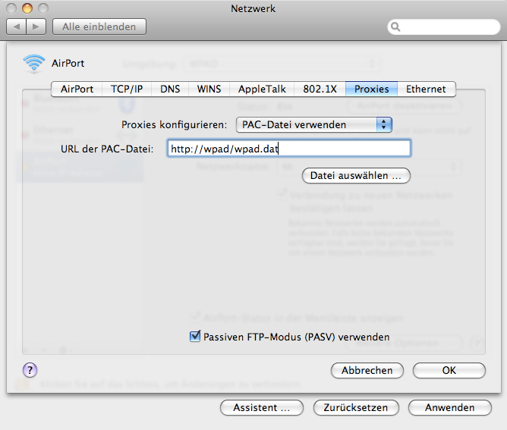Open help with the question mark button
Viewport: 507px width, 430px height.
[x=30, y=370]
